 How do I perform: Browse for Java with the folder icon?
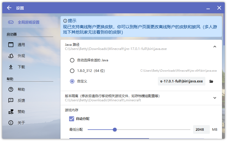click(211, 81)
